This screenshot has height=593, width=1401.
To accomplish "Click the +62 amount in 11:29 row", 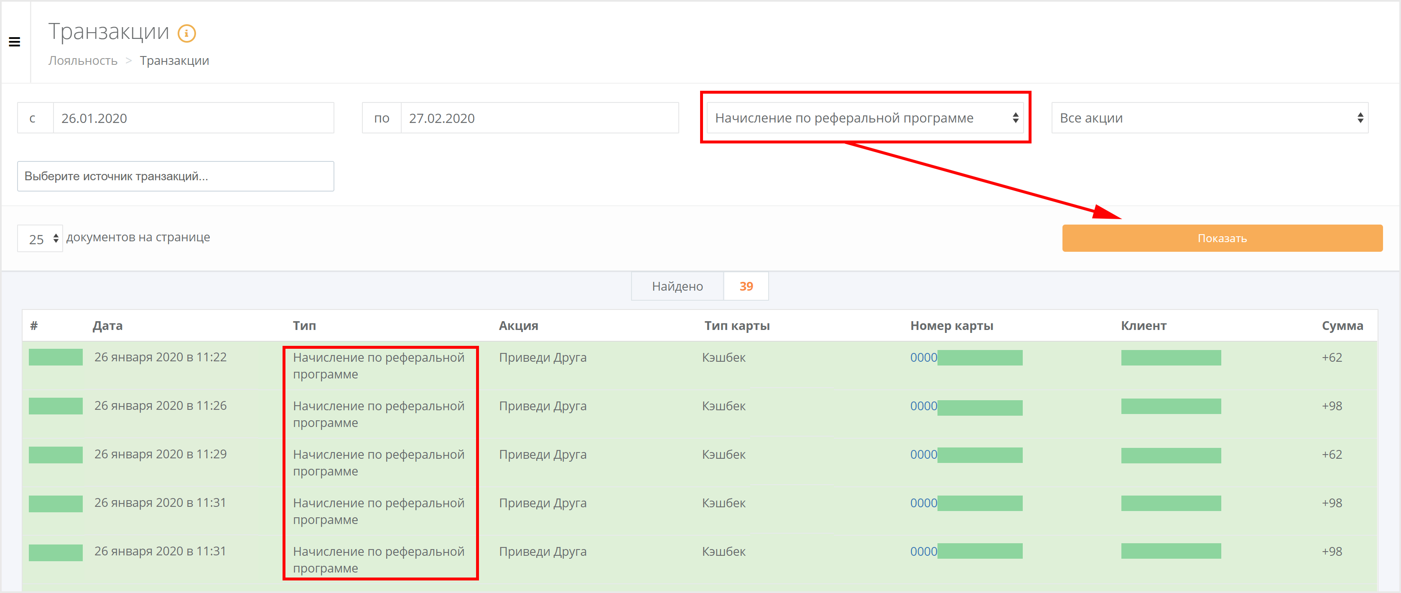I will (1332, 454).
